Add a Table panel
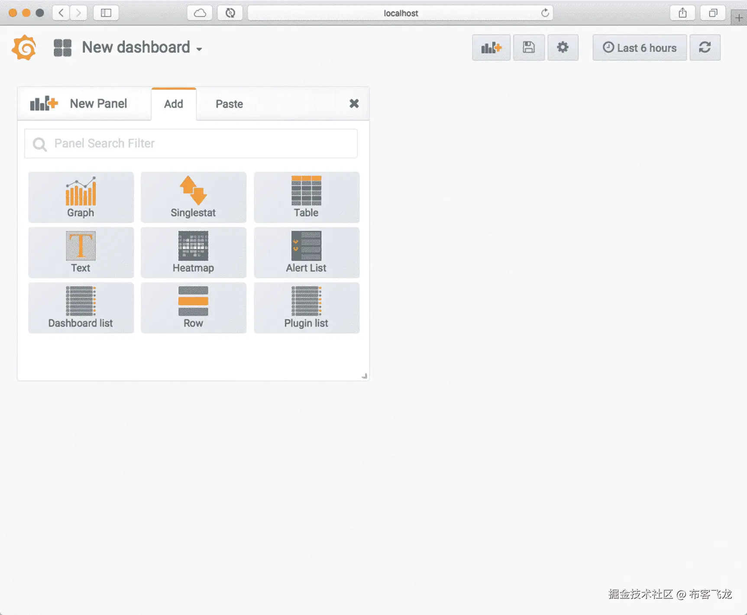 (307, 197)
